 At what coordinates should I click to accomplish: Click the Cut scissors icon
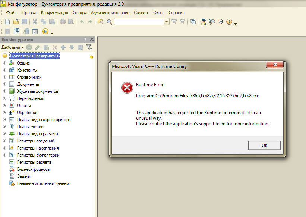point(35,22)
